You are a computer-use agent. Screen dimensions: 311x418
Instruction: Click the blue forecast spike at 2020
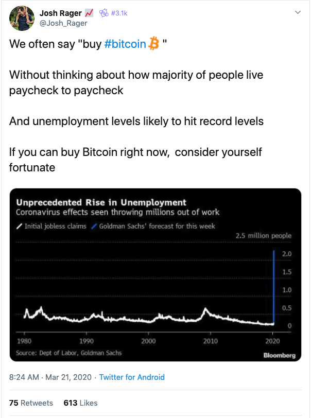tap(273, 287)
